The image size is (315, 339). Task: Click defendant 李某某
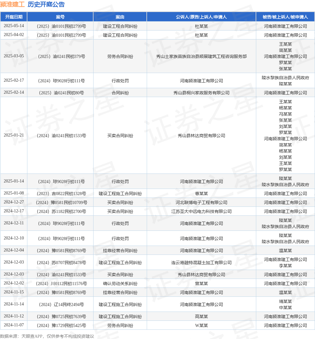tap(285, 266)
